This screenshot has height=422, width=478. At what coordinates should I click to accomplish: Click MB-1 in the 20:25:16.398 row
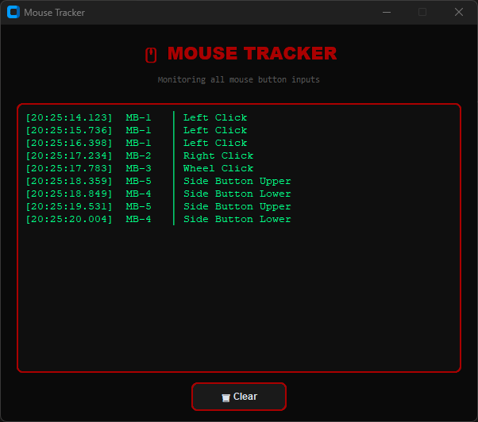click(138, 143)
